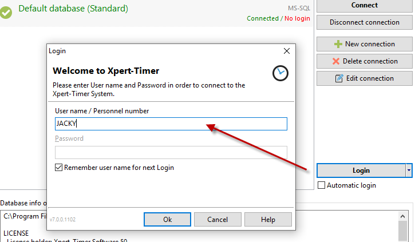415x242 pixels.
Task: Focus the User name / Personnel number field
Action: click(171, 124)
